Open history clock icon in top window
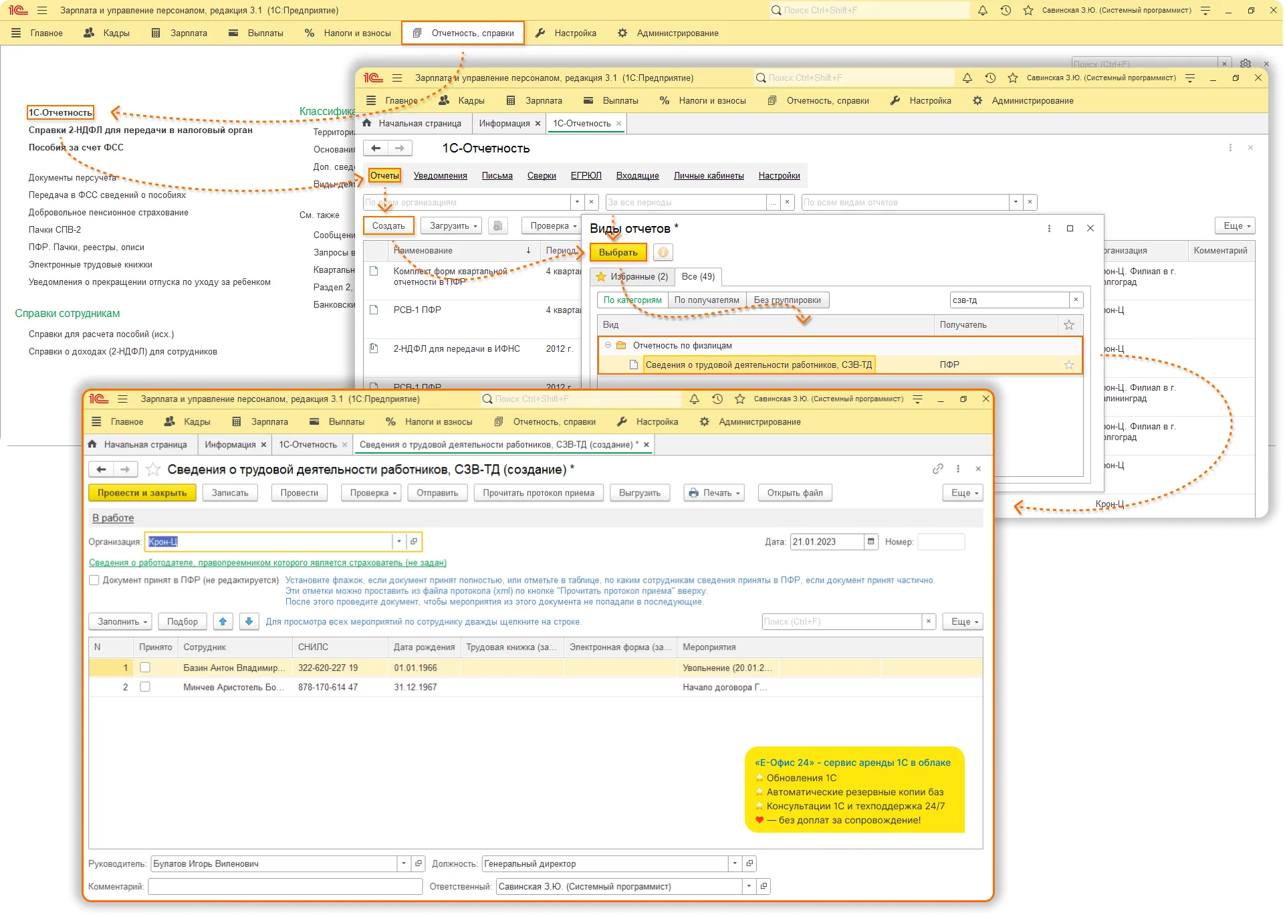1285x917 pixels. 1005,11
